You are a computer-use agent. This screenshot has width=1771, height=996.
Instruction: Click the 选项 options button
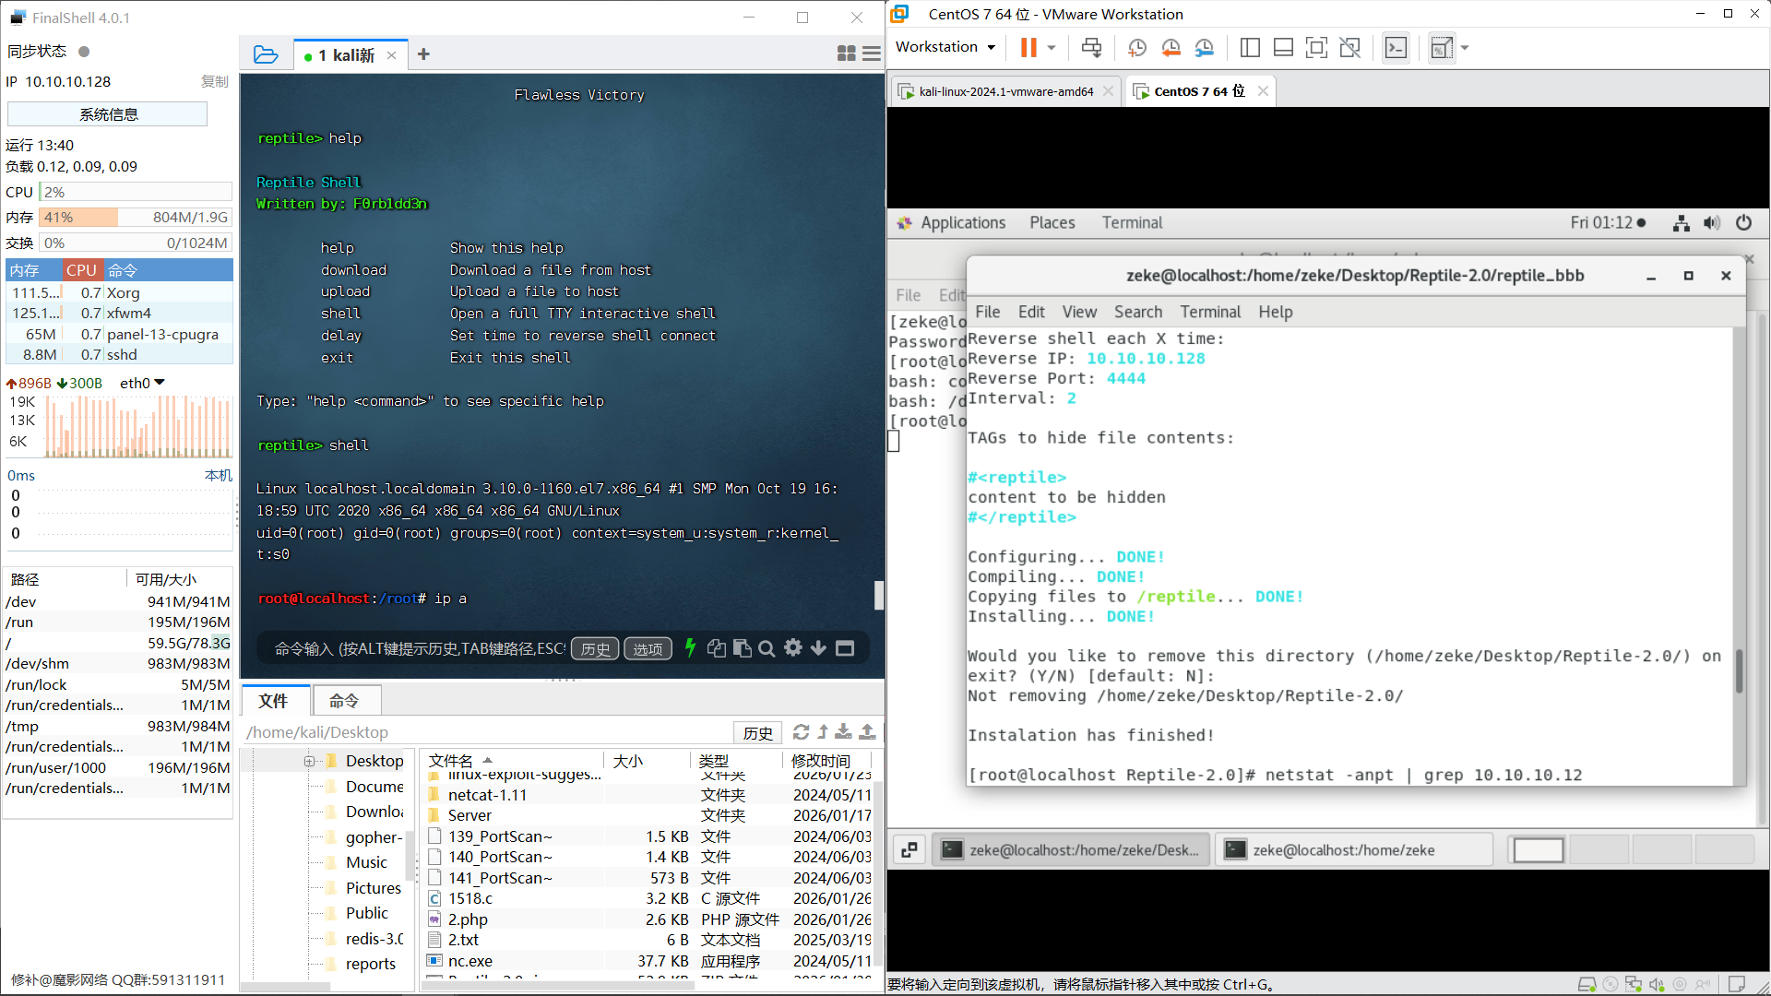[x=648, y=648]
